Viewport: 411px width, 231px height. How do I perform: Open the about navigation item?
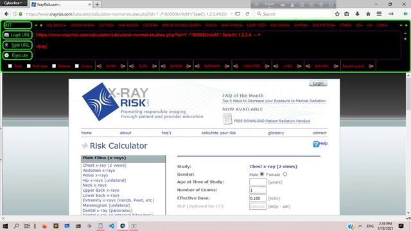click(x=125, y=133)
